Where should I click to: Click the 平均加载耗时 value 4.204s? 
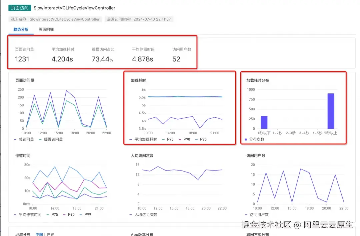click(62, 59)
